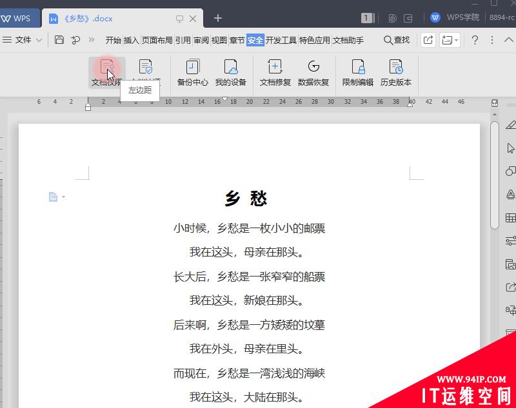Click the account name 8894-rc
Screen dimensions: 516x408
[x=502, y=17]
